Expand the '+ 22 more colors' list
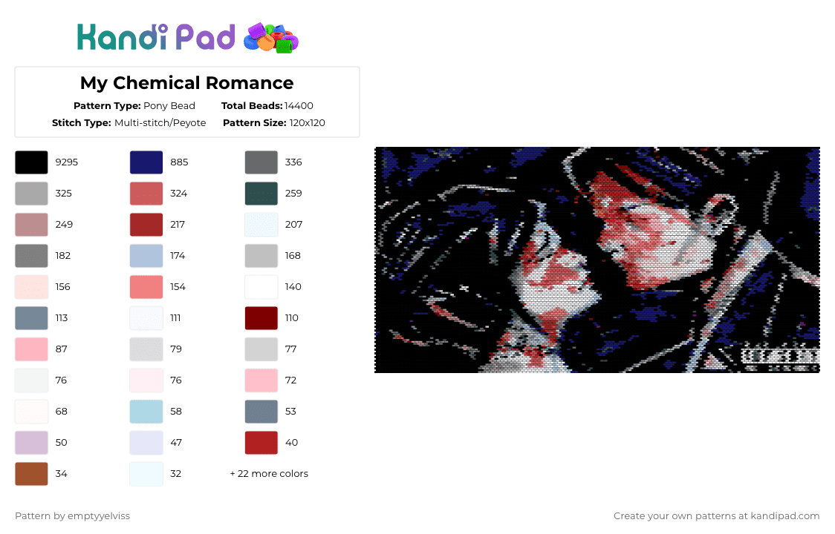Screen dimensions: 835x534 (269, 474)
